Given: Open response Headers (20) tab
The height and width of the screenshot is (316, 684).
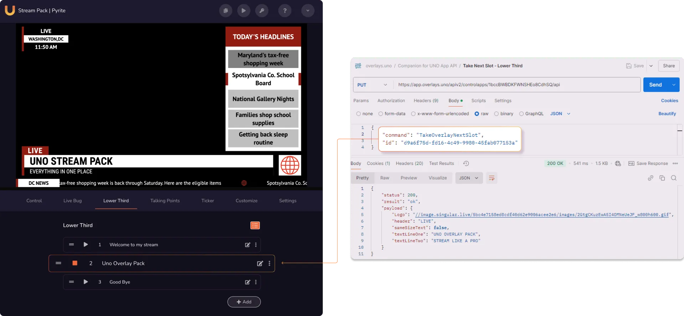Looking at the screenshot, I should (409, 164).
